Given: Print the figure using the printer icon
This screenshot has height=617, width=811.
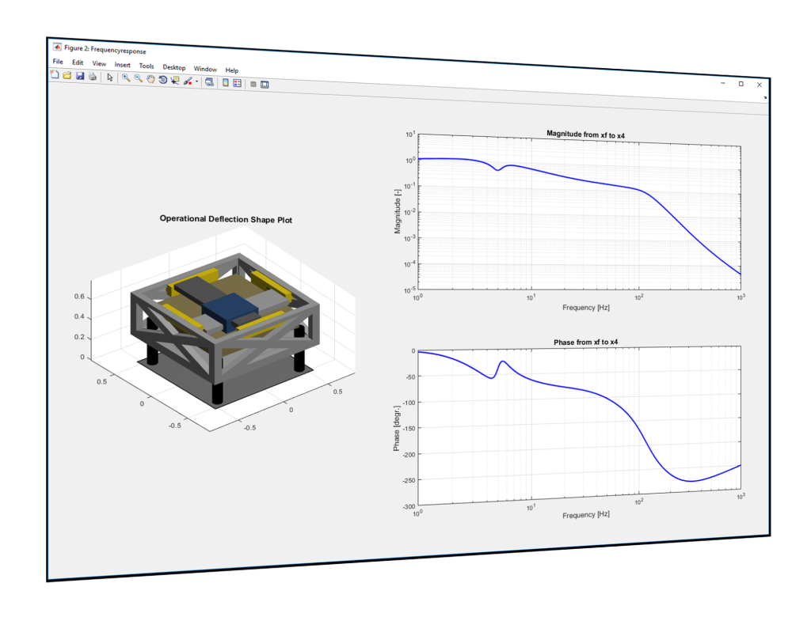Looking at the screenshot, I should click(x=93, y=77).
